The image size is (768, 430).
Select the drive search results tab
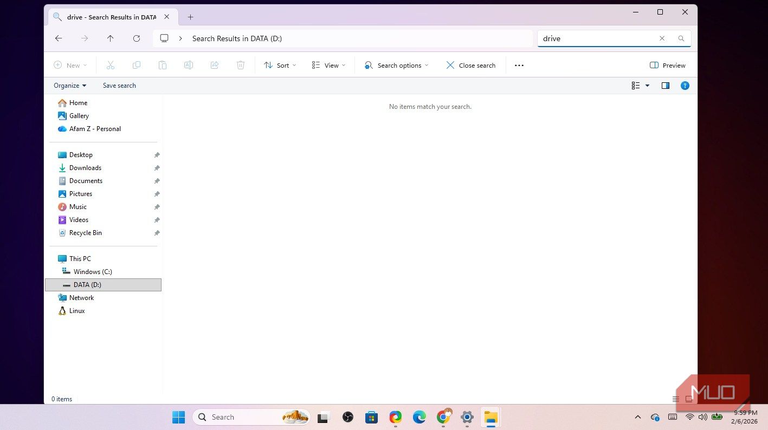[x=112, y=17]
